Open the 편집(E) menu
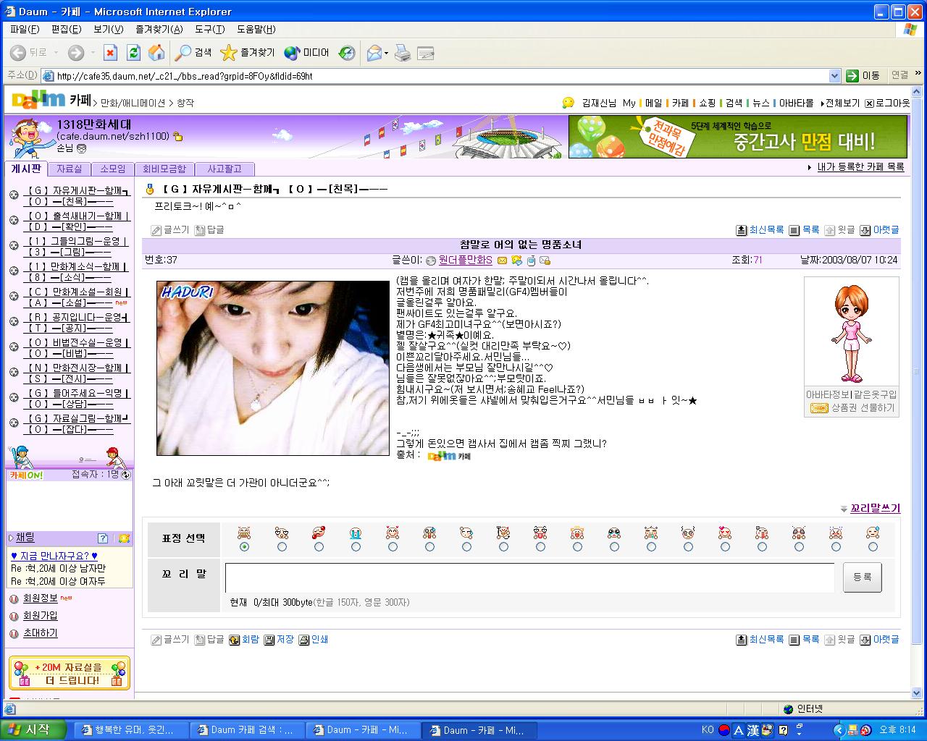Viewport: 927px width, 741px height. pyautogui.click(x=66, y=29)
